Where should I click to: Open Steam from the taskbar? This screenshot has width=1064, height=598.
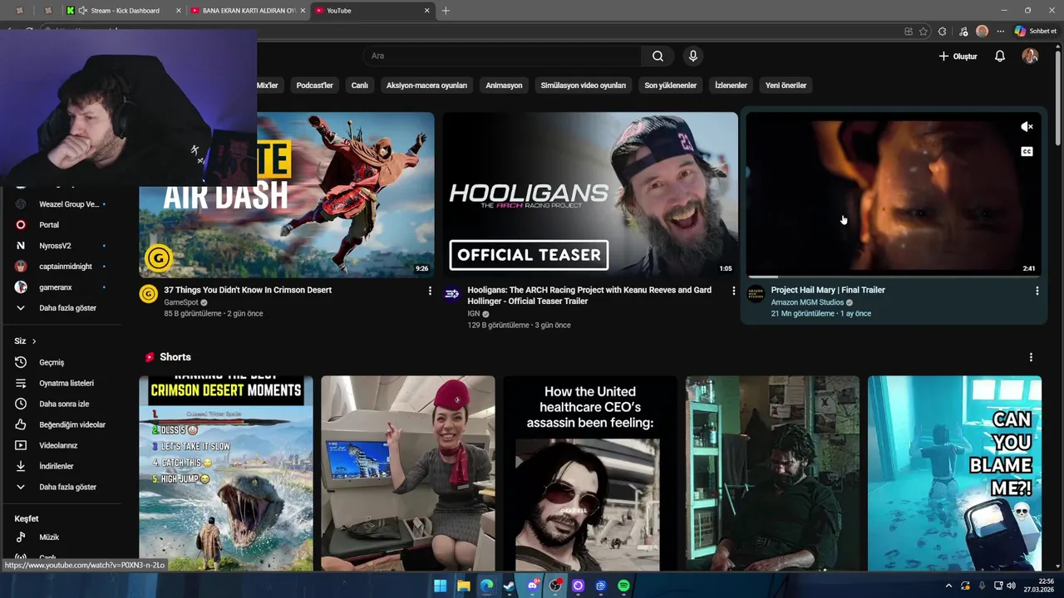coord(509,586)
